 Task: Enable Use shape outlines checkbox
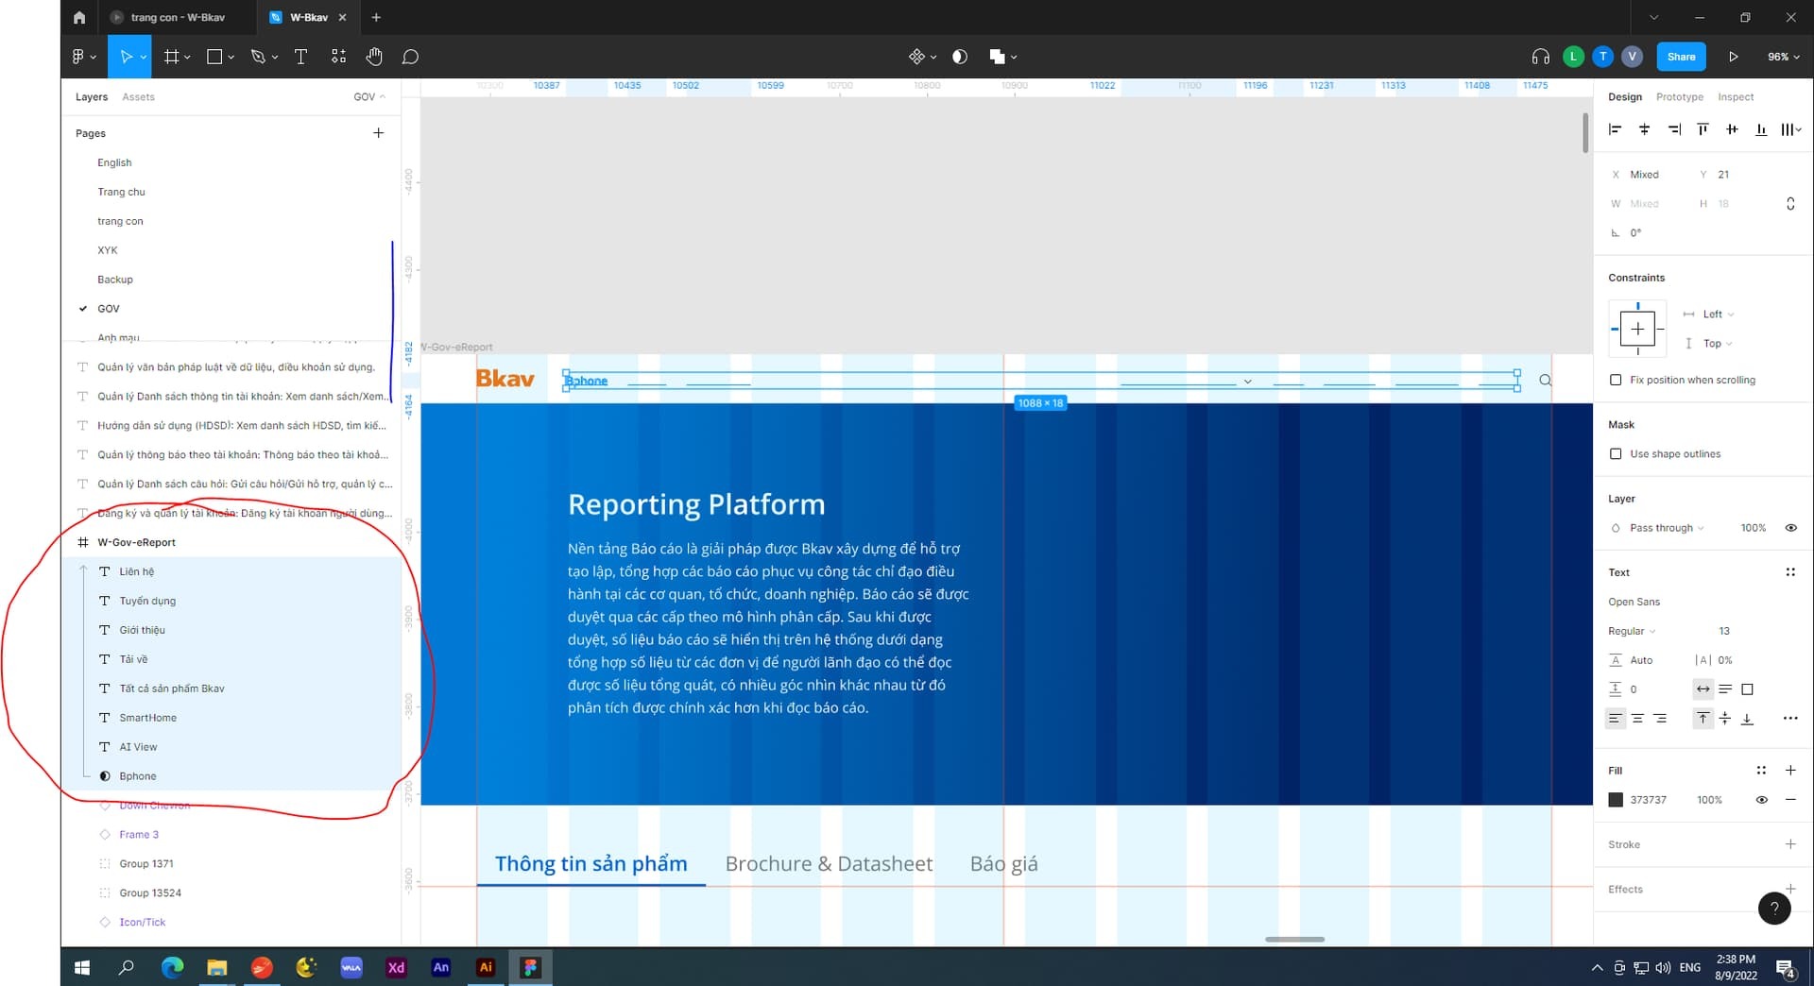[1616, 454]
